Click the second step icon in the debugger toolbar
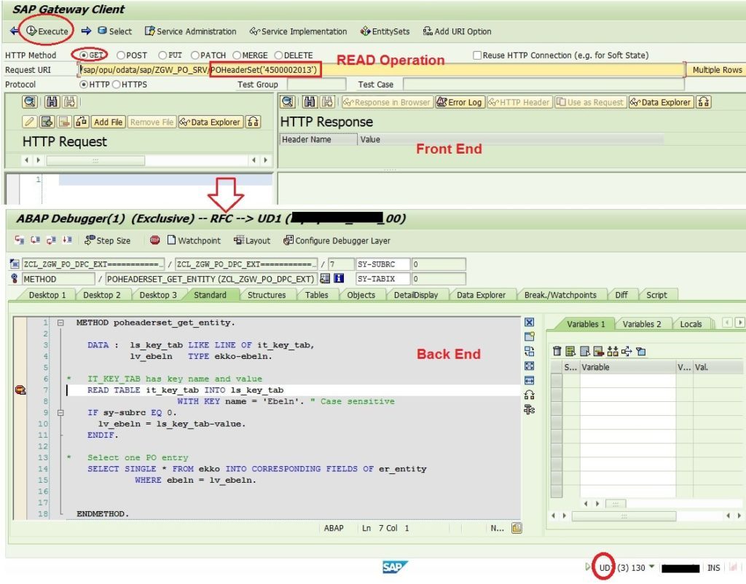 (x=35, y=240)
